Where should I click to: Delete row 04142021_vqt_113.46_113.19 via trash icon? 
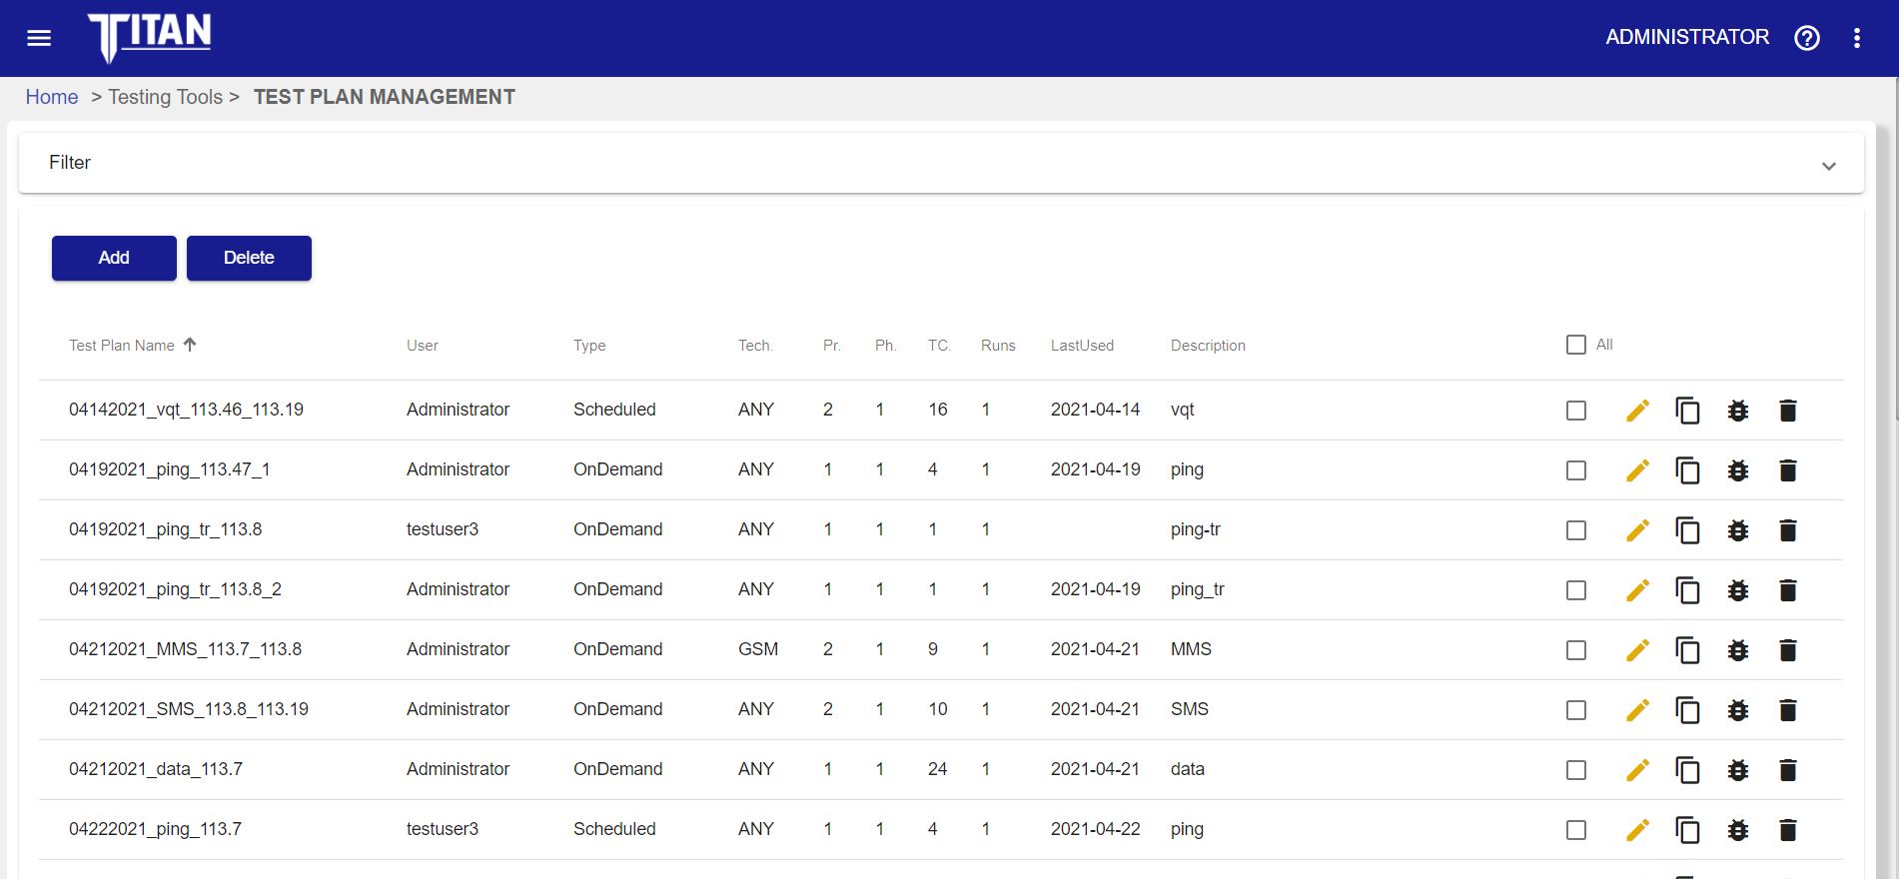tap(1788, 411)
